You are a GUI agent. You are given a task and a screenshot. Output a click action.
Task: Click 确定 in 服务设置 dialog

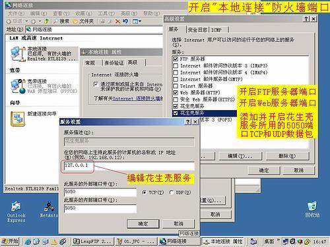point(143,224)
